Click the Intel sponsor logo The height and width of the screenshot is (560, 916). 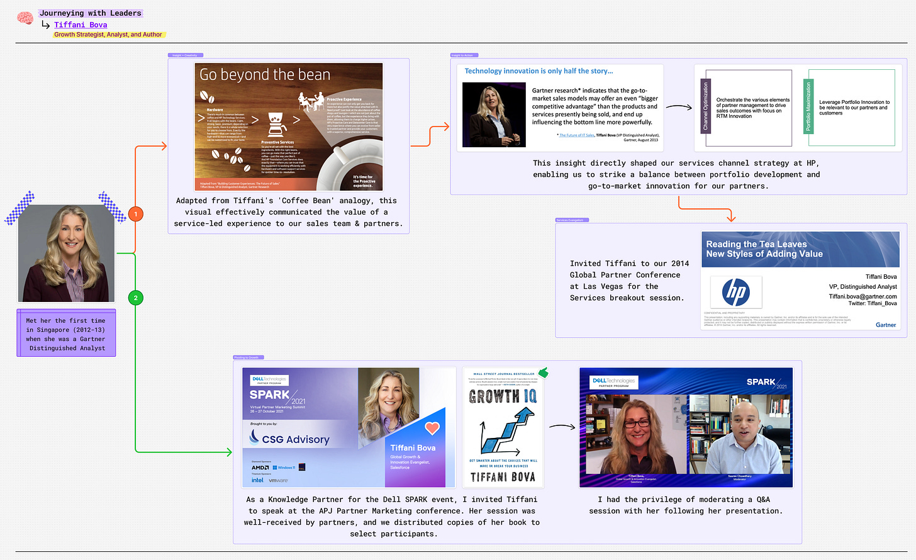coord(257,480)
